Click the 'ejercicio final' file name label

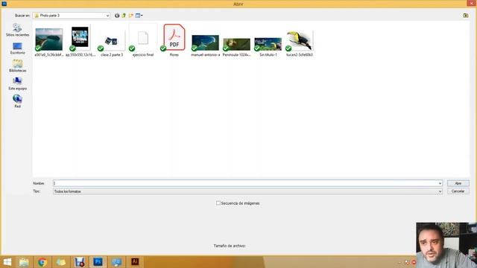[x=143, y=55]
